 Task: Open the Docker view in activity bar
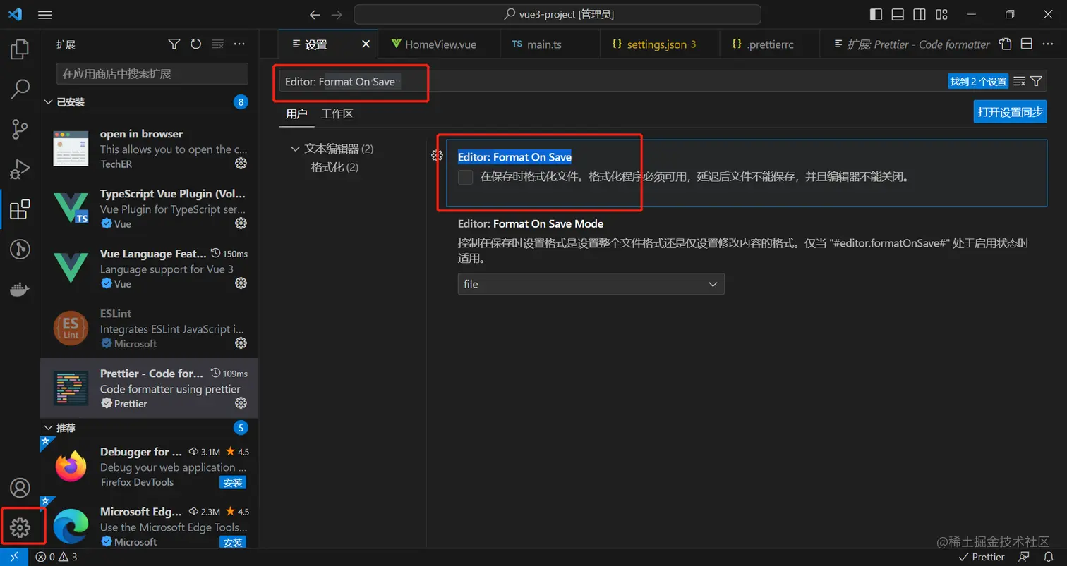[x=20, y=289]
